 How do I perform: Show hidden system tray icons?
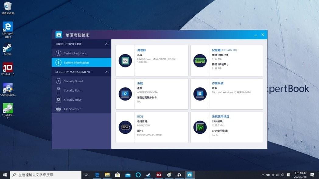click(x=263, y=175)
